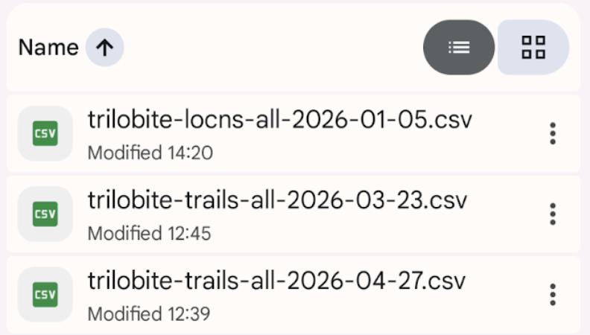Click CSV icon for trilobite-trails-all-2026-04-27.csv
Image resolution: width=590 pixels, height=335 pixels.
point(45,295)
